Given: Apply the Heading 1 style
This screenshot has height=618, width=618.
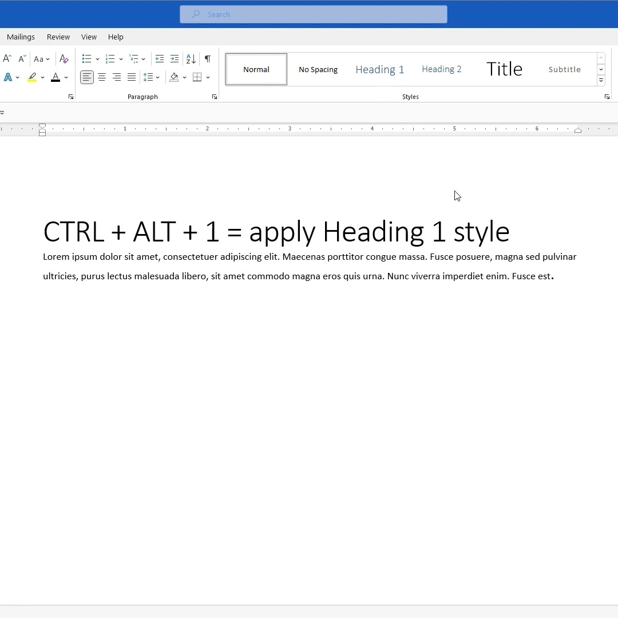Looking at the screenshot, I should pyautogui.click(x=380, y=69).
